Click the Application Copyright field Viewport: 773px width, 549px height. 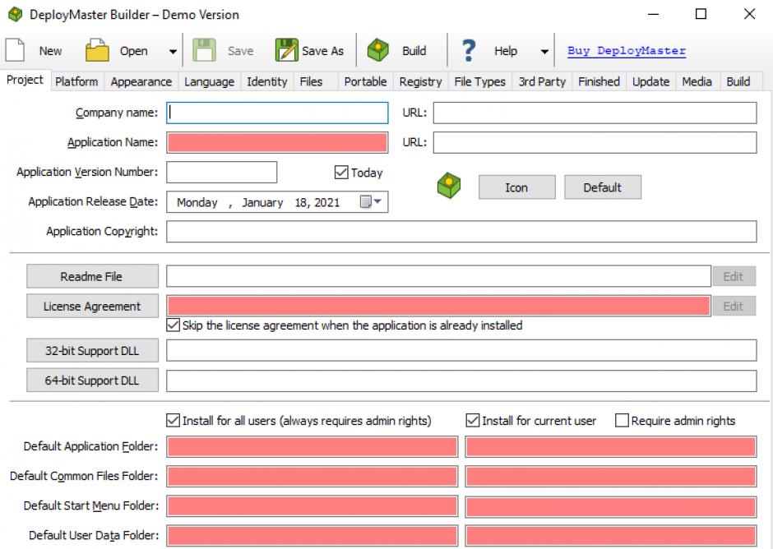point(461,231)
